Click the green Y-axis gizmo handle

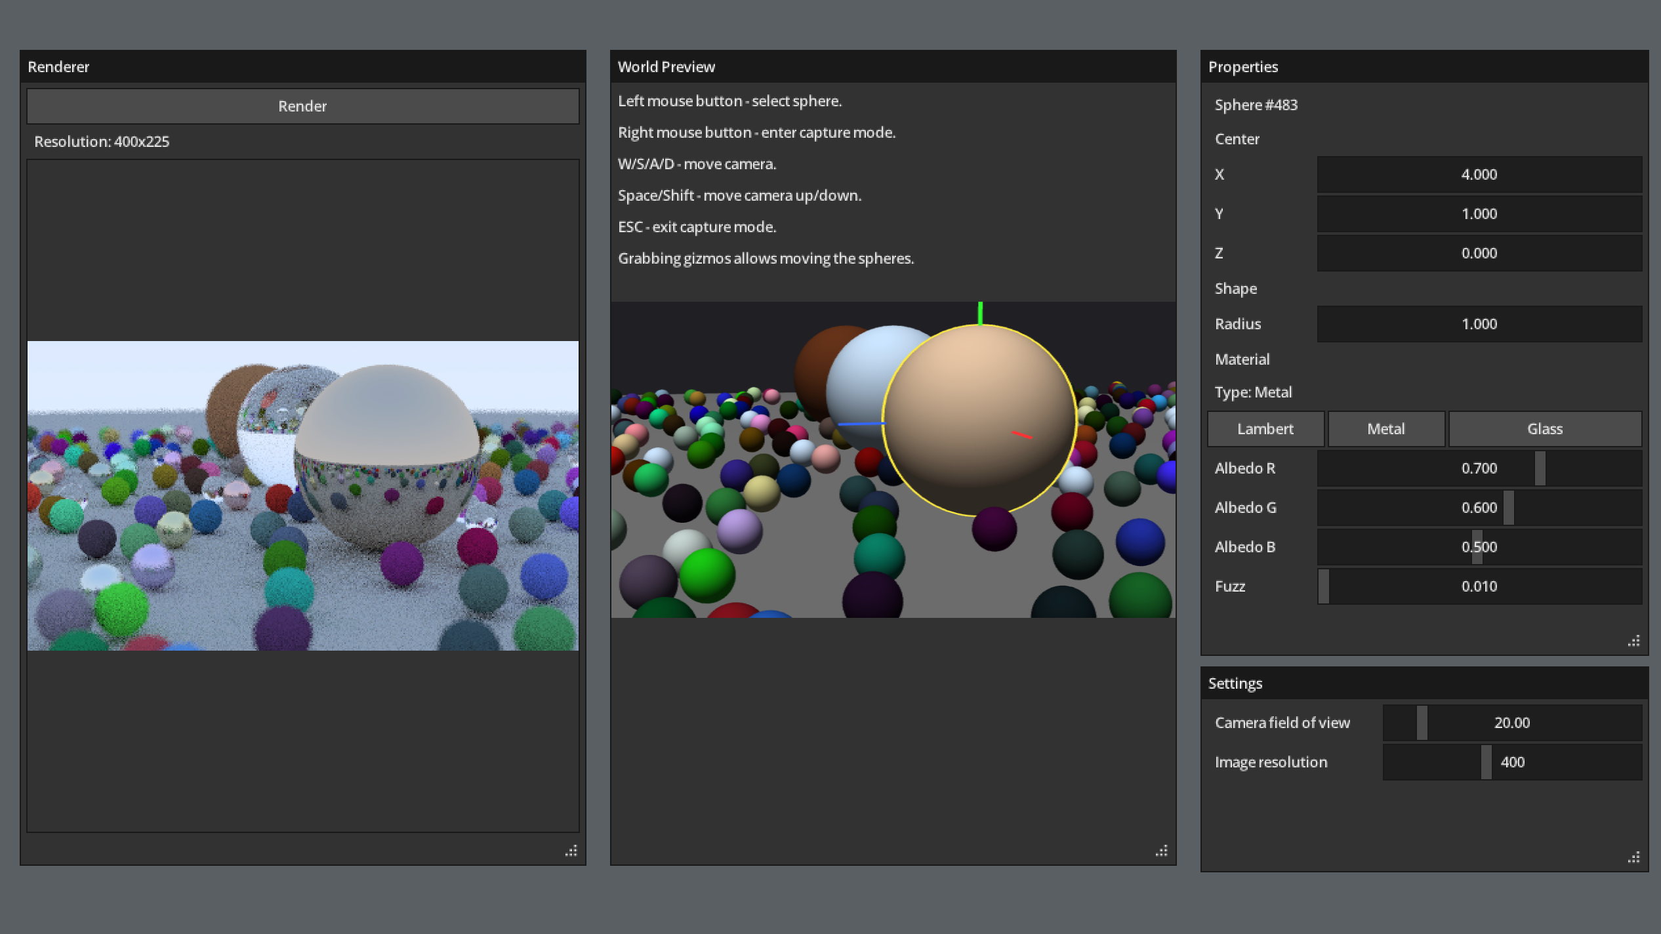tap(980, 312)
